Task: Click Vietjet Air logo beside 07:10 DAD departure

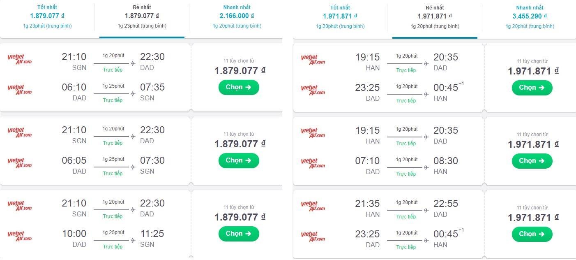Action: (313, 163)
